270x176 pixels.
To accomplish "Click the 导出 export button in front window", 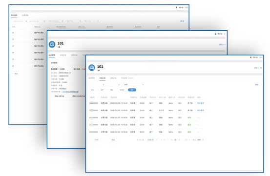I will (x=113, y=140).
